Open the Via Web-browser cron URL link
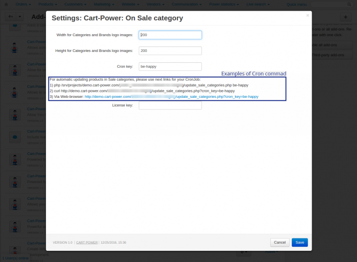Screen dimensions: 357x262 click(171, 96)
